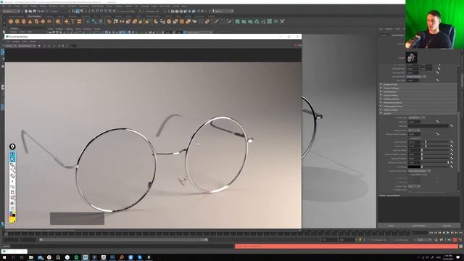Click the camera shape node icon thumbnail
This screenshot has width=464, height=261.
[411, 58]
